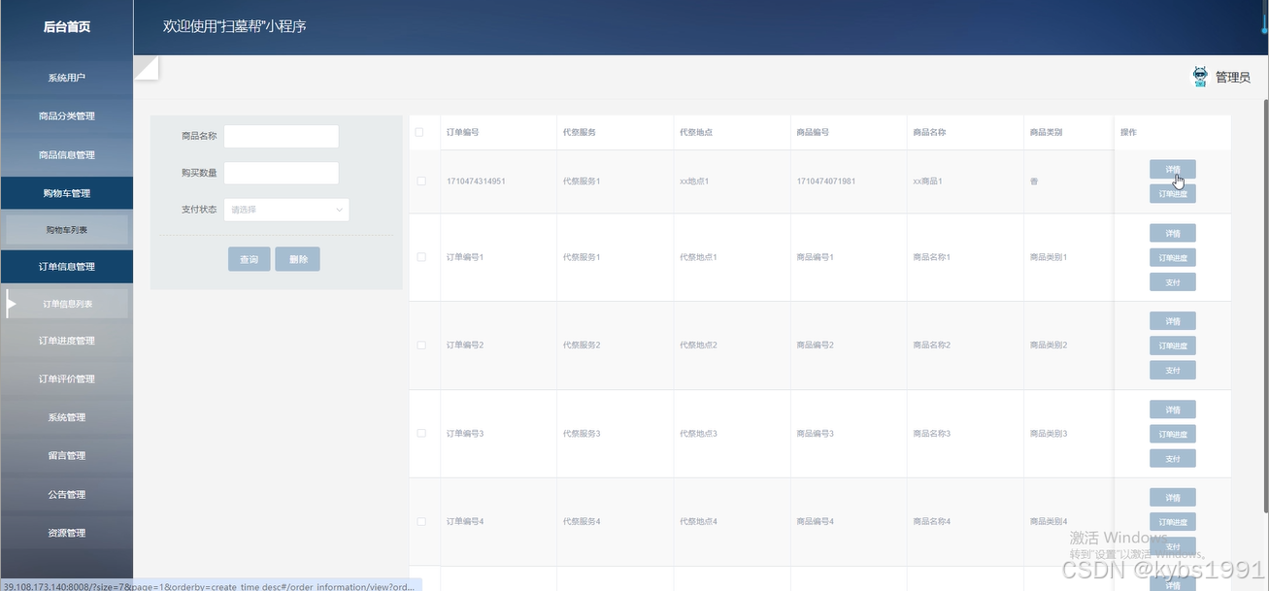
Task: Expand 资源管理 sidebar menu
Action: click(67, 533)
